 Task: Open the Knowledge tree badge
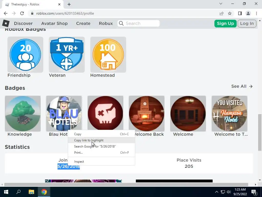point(23,114)
